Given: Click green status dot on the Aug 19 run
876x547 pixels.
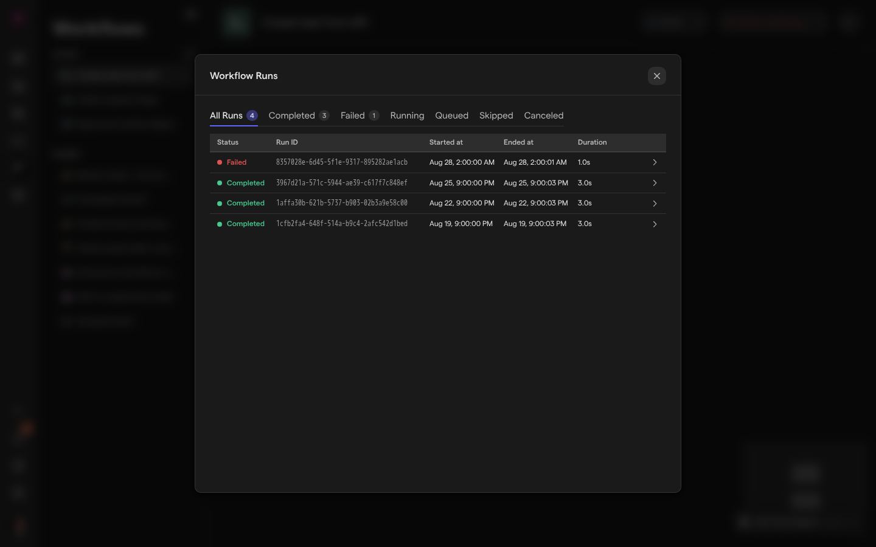Looking at the screenshot, I should (220, 224).
